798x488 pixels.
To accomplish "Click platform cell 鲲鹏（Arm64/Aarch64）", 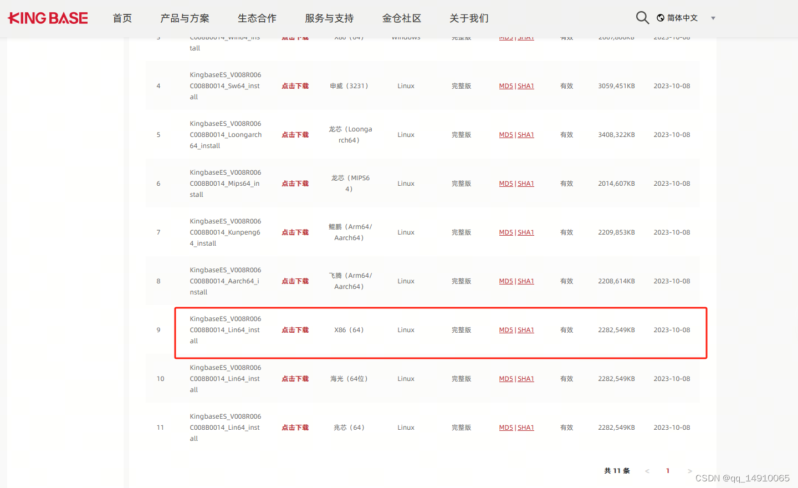I will (350, 232).
